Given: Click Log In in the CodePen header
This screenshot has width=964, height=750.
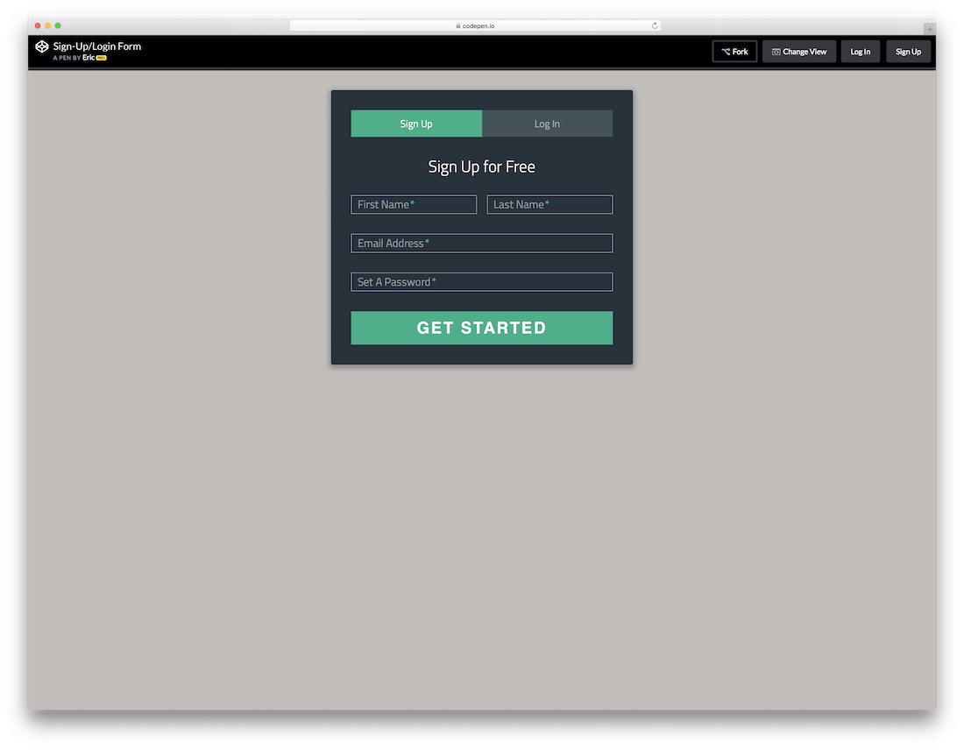Looking at the screenshot, I should (860, 52).
